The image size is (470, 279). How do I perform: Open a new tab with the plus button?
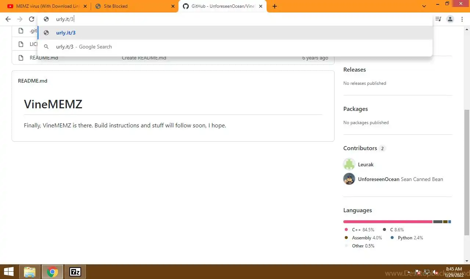pyautogui.click(x=275, y=6)
